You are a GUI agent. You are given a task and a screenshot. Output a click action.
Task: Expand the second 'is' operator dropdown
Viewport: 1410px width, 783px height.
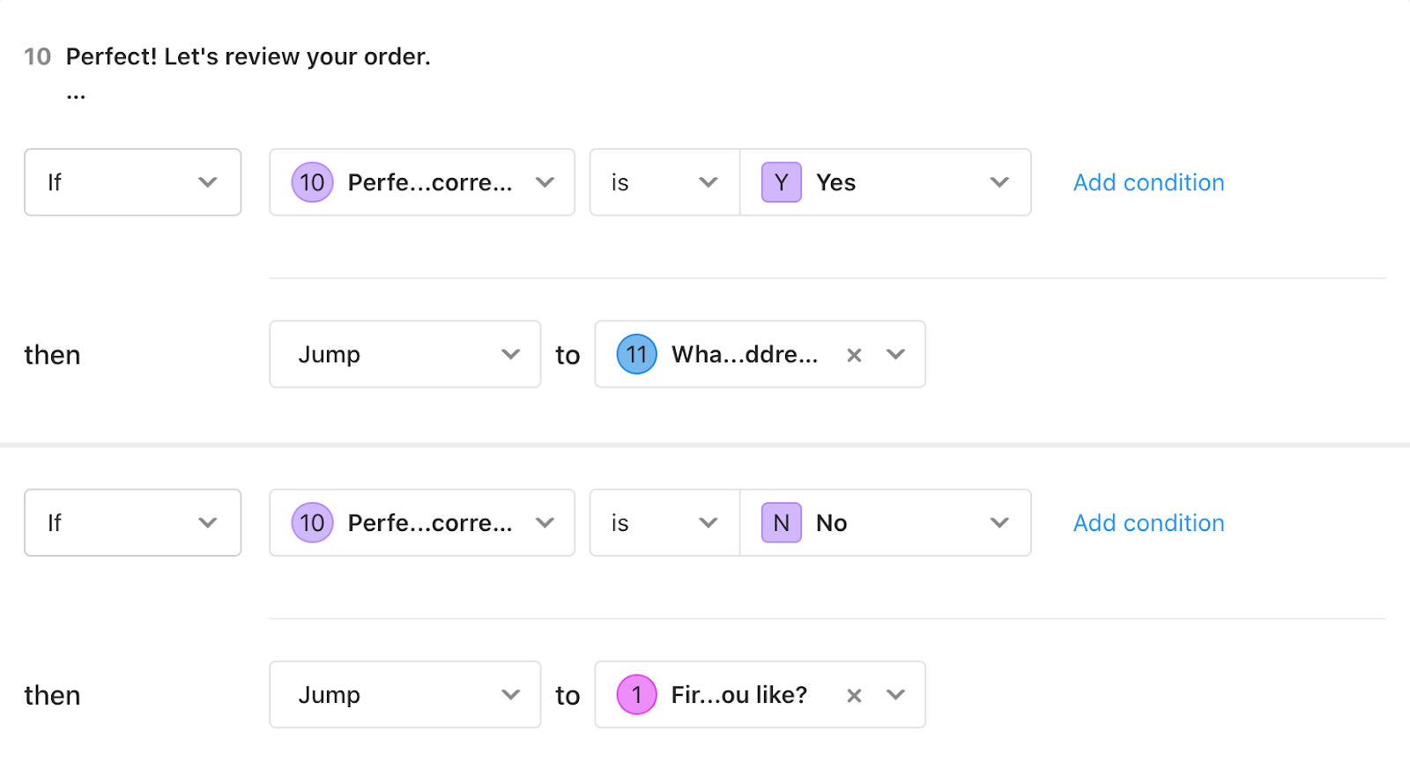point(664,523)
